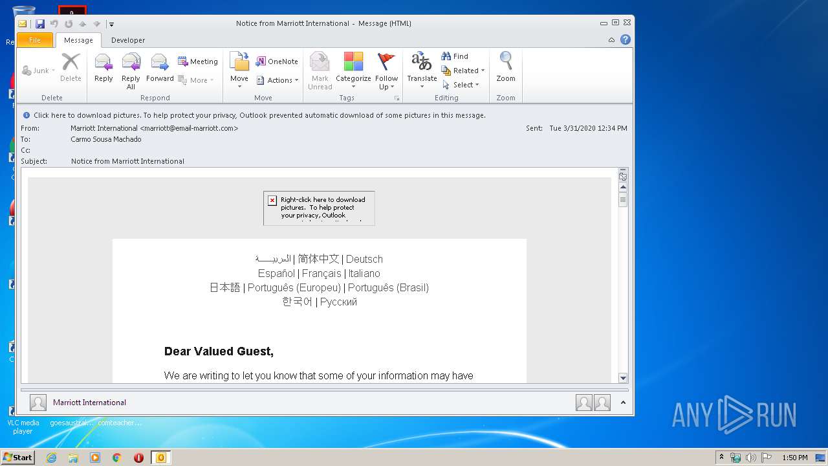
Task: Open the Português (Europeu) link
Action: coord(294,287)
